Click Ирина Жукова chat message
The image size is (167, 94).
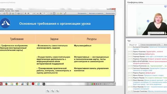pos(146,75)
